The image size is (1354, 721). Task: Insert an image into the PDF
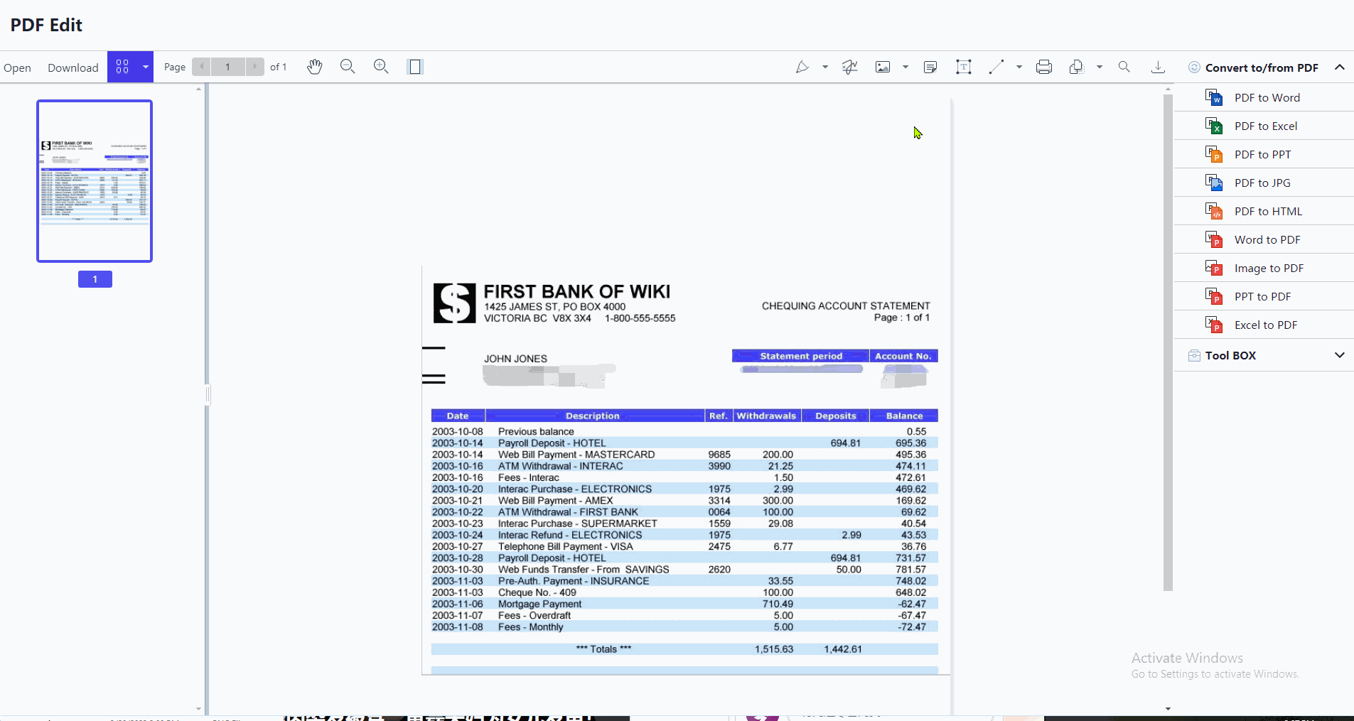(x=883, y=67)
